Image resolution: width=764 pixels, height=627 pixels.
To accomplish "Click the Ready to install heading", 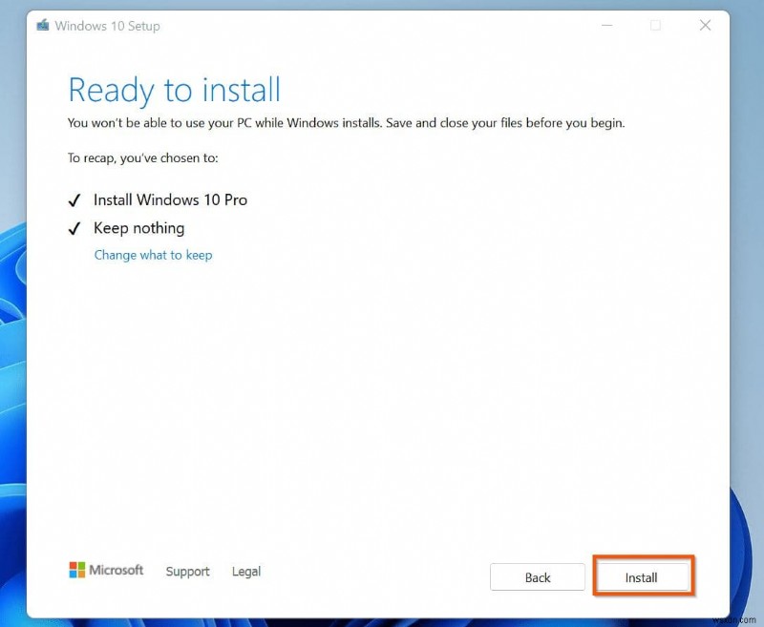I will 175,90.
